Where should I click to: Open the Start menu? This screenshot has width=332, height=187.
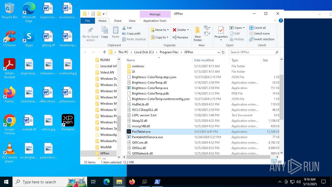pyautogui.click(x=6, y=182)
